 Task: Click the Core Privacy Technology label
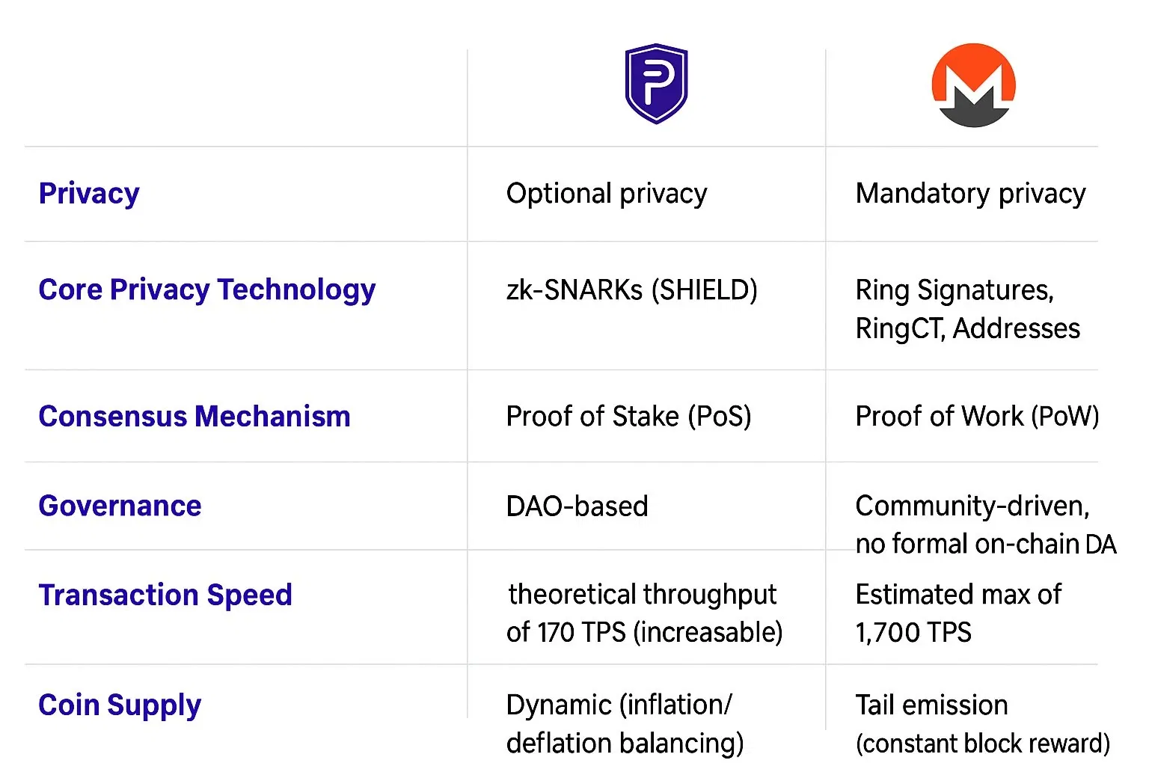206,289
